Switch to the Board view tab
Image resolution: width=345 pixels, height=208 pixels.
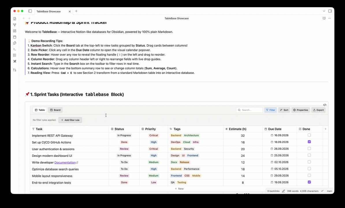coord(55,110)
